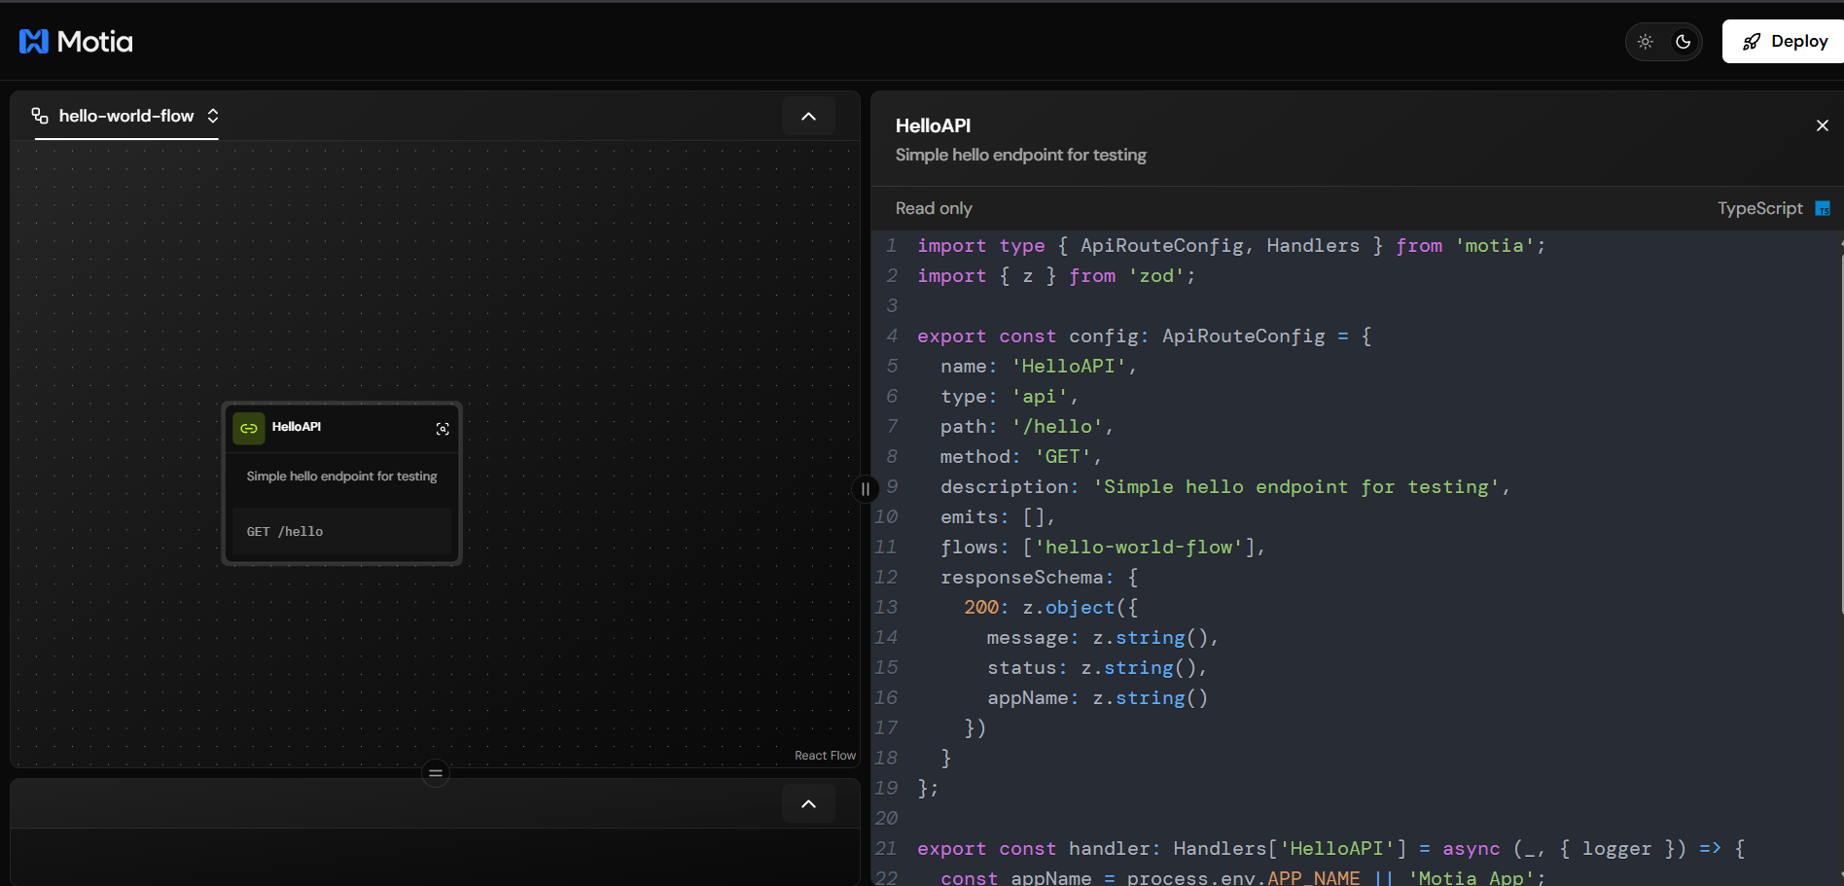Close the HelloAPI code panel

[1822, 125]
